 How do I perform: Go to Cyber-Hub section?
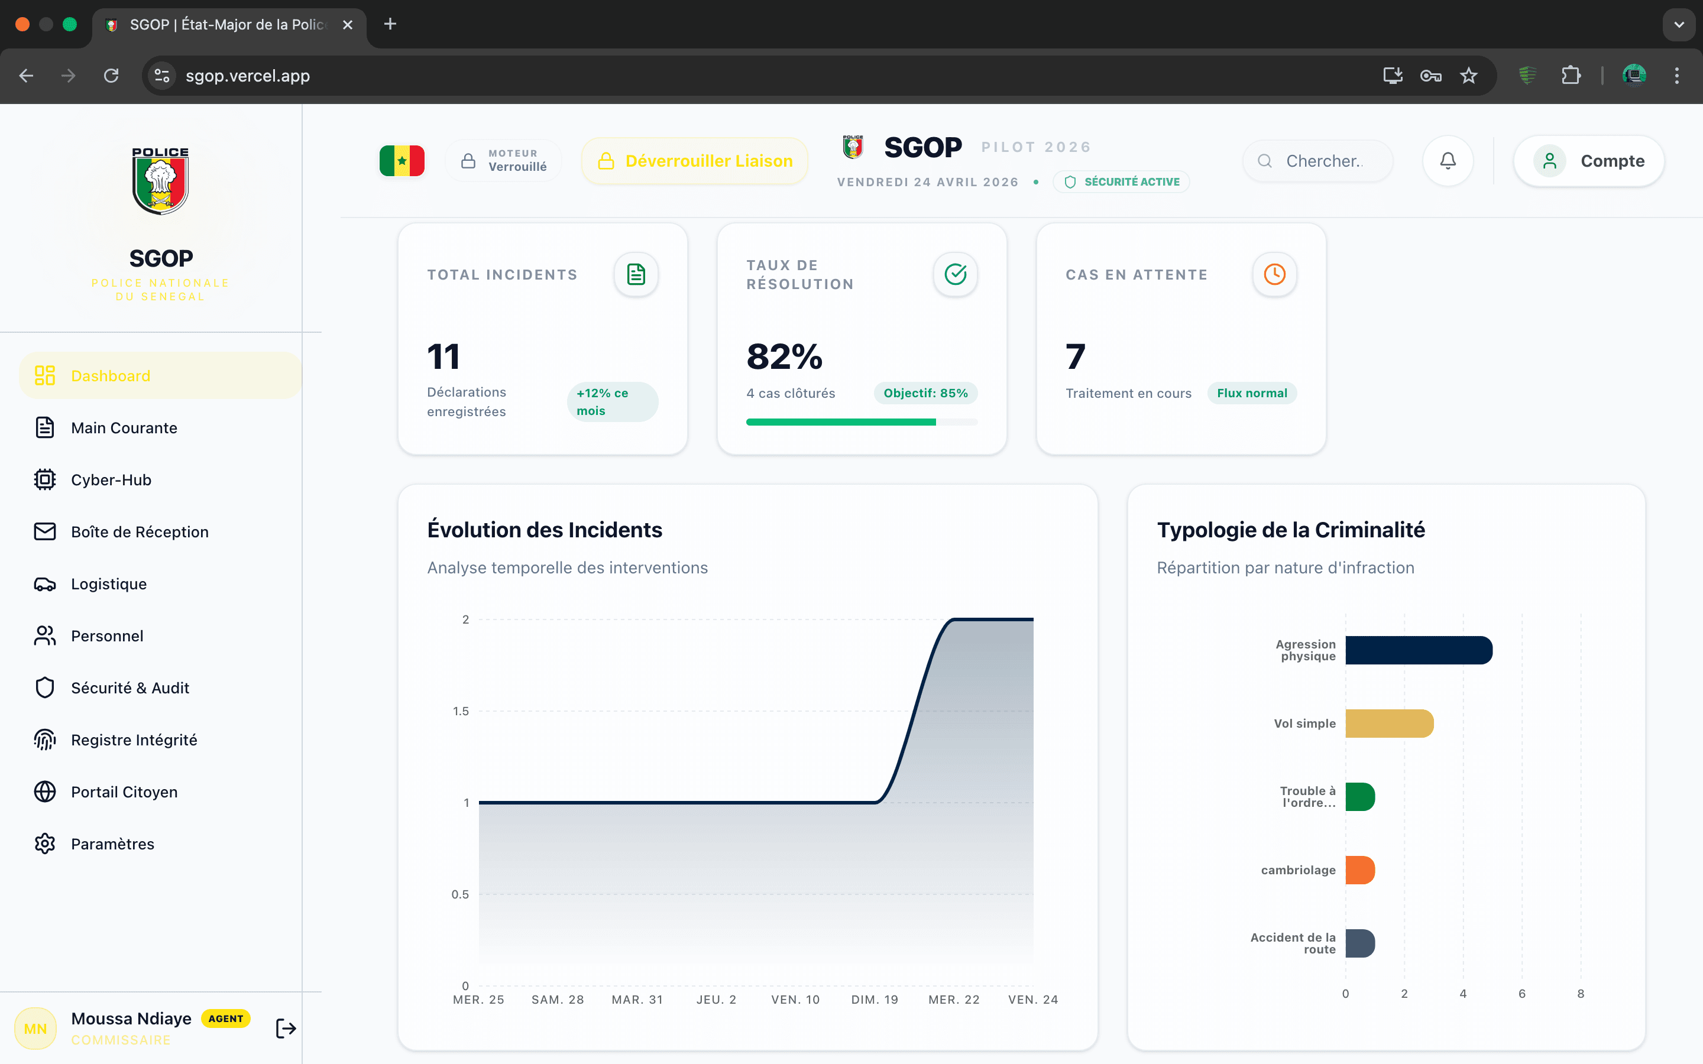[x=160, y=480]
